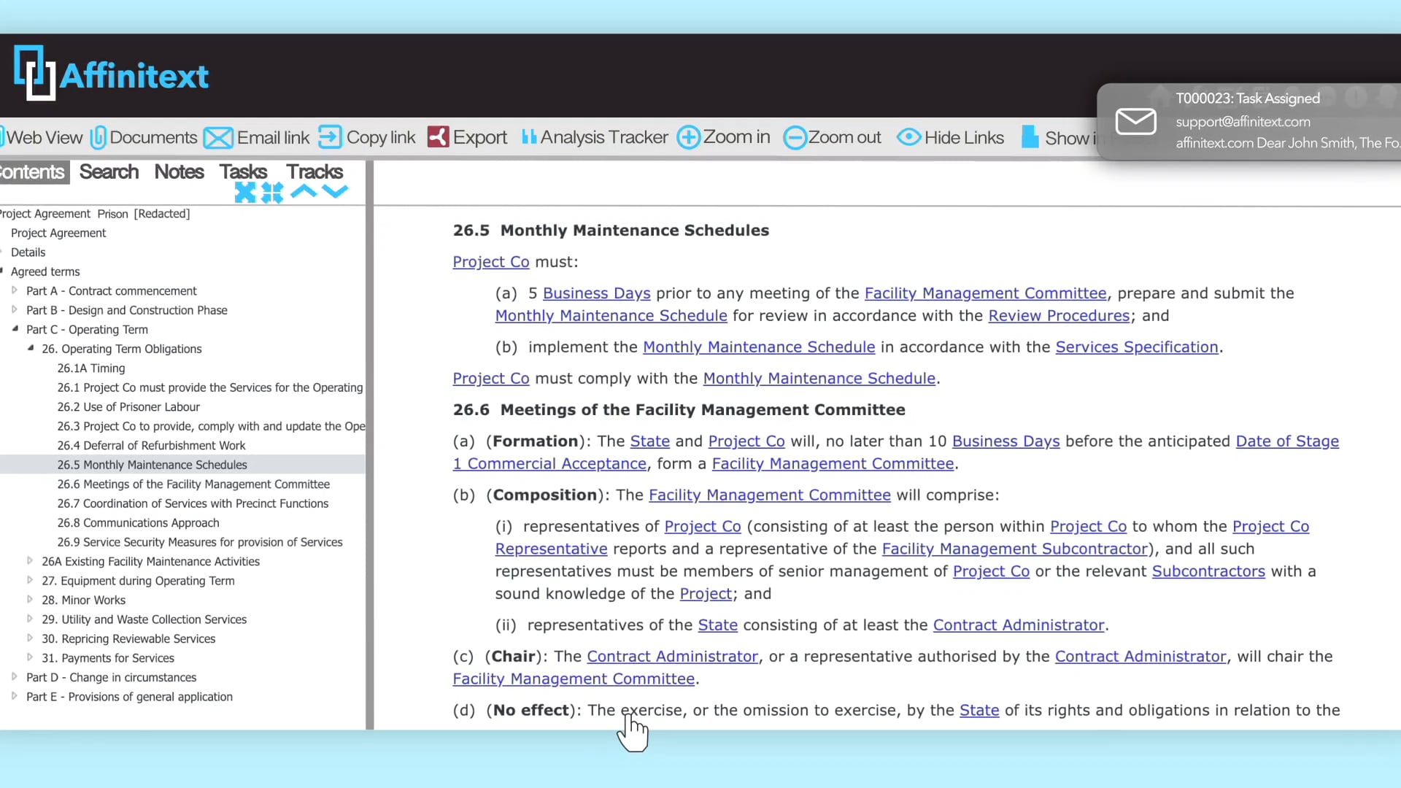Image resolution: width=1401 pixels, height=788 pixels.
Task: Click the Details entry in contents
Action: click(28, 252)
